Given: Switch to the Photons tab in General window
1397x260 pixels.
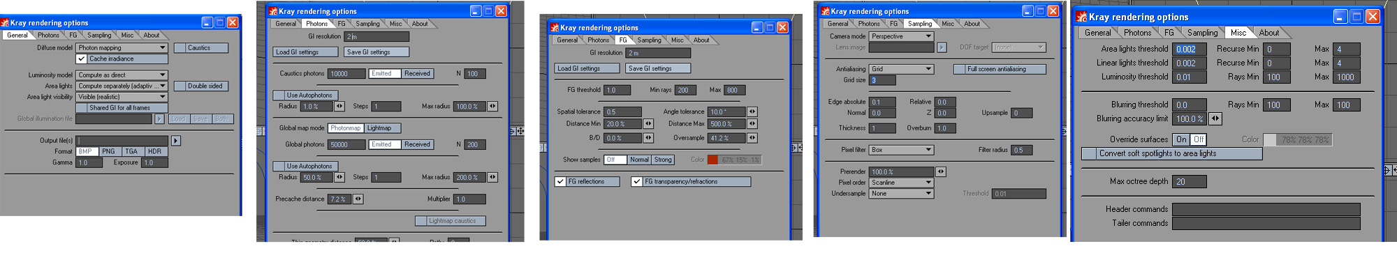Looking at the screenshot, I should pyautogui.click(x=48, y=35).
